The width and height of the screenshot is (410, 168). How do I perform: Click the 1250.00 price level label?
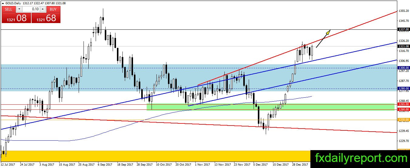tap(403, 120)
